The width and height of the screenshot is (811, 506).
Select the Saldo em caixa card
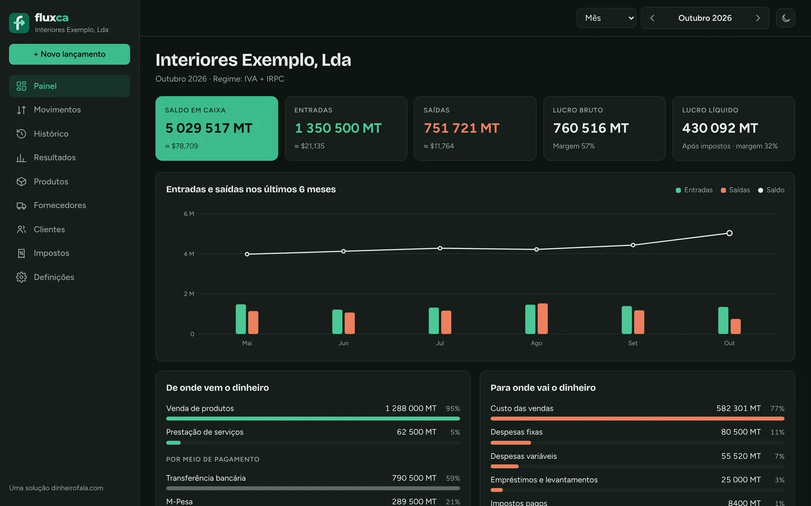click(217, 129)
